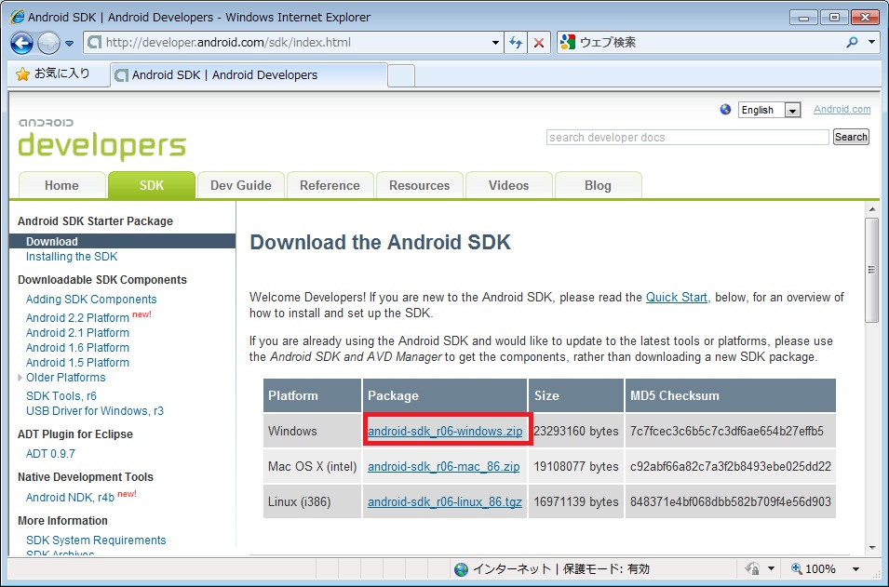Screen dimensions: 889x587
Task: Open the Dev Guide tab
Action: (x=241, y=186)
